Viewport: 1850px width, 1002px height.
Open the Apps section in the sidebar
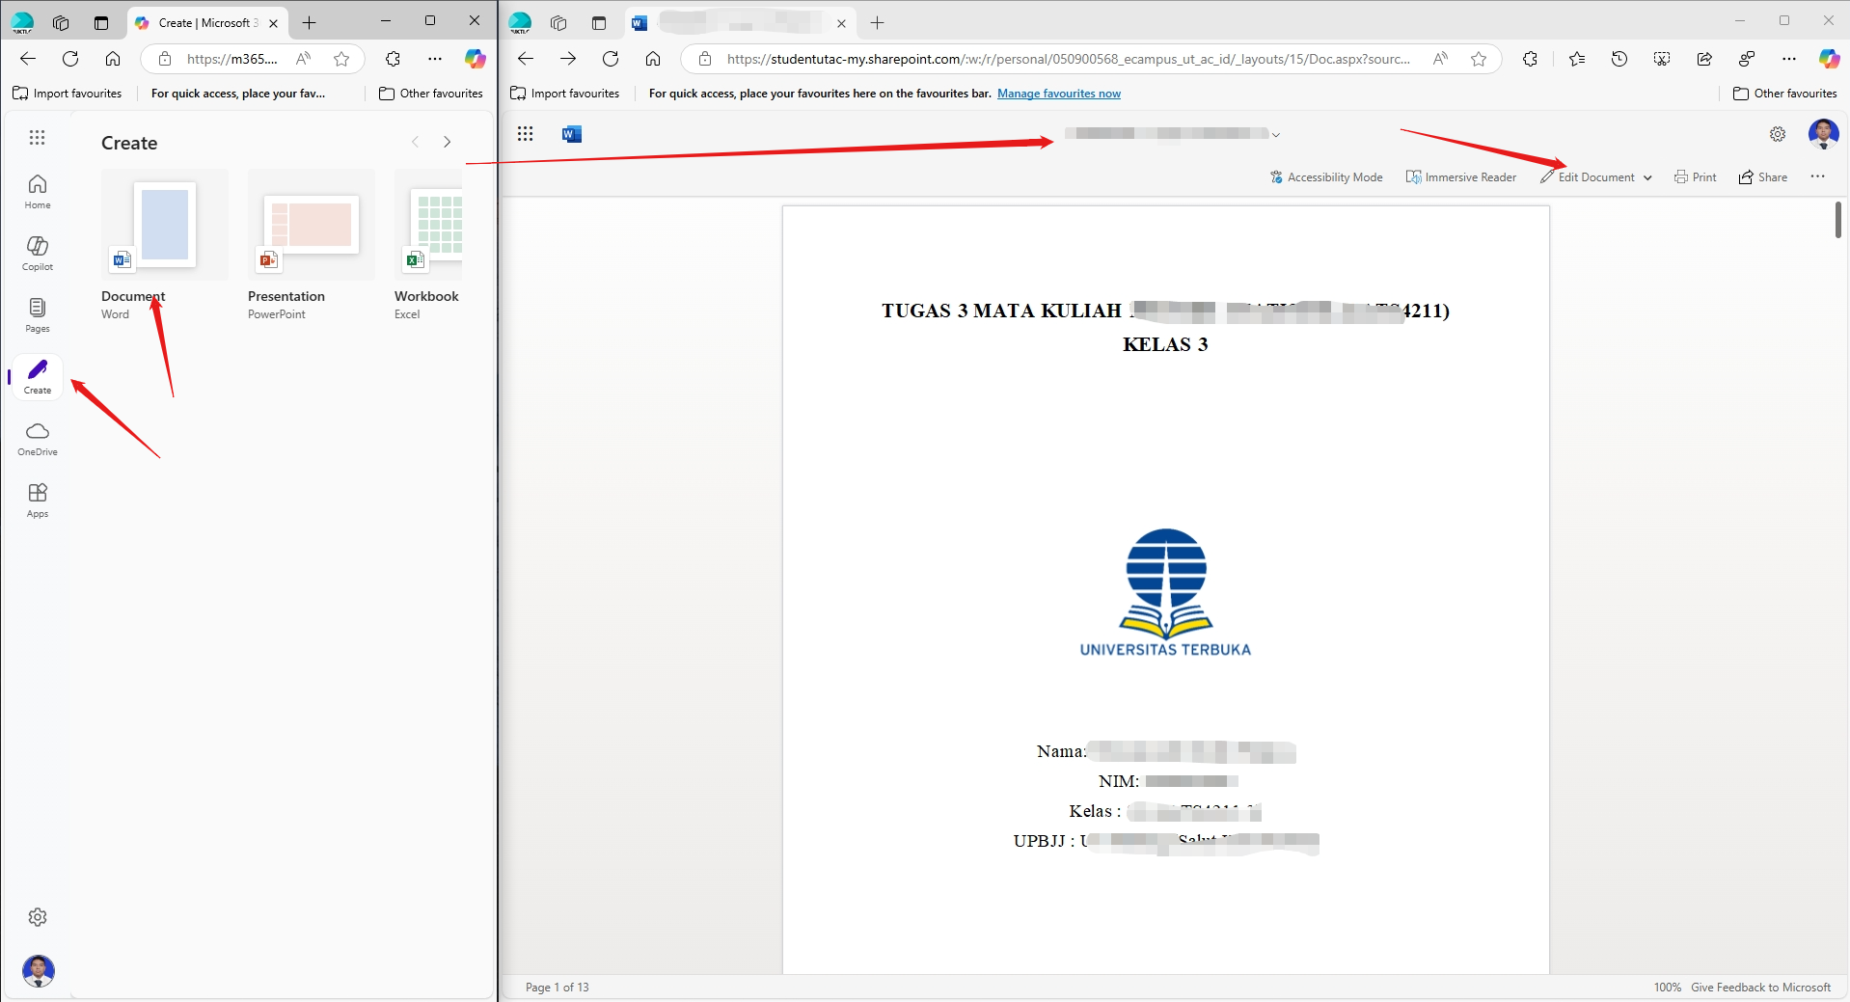[37, 499]
